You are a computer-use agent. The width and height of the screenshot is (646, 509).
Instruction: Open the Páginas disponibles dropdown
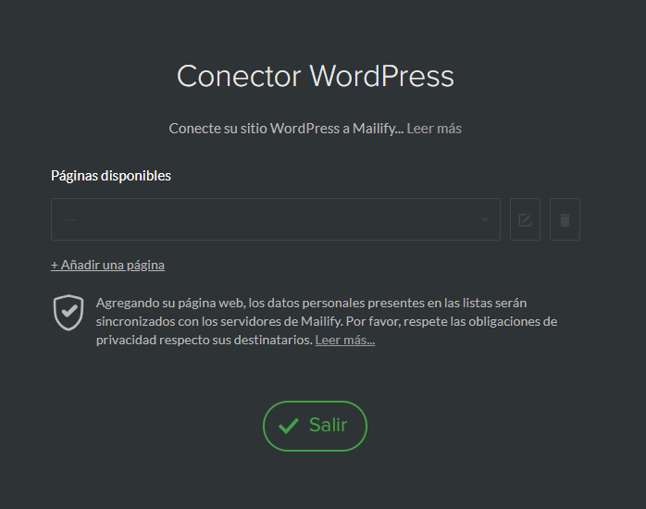coord(276,219)
